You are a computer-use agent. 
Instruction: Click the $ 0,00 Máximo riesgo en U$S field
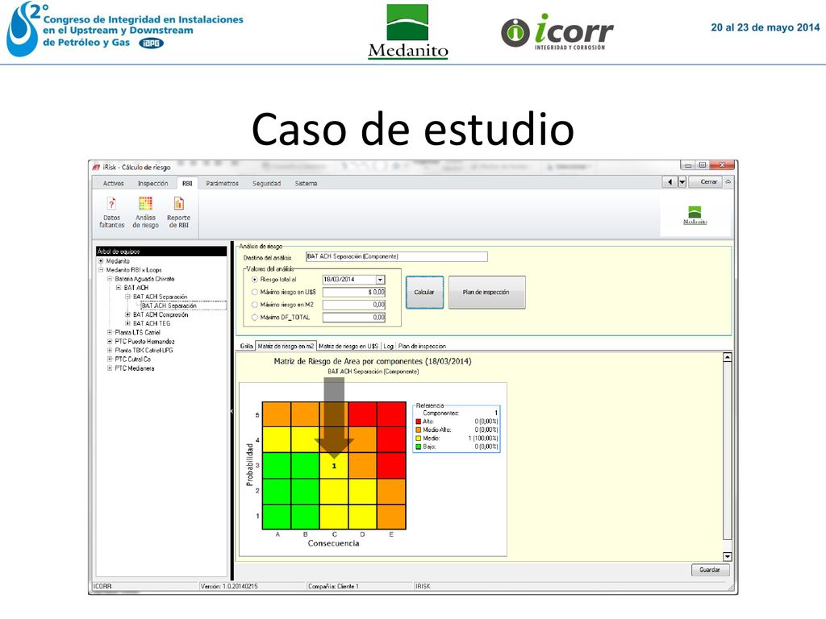point(354,292)
